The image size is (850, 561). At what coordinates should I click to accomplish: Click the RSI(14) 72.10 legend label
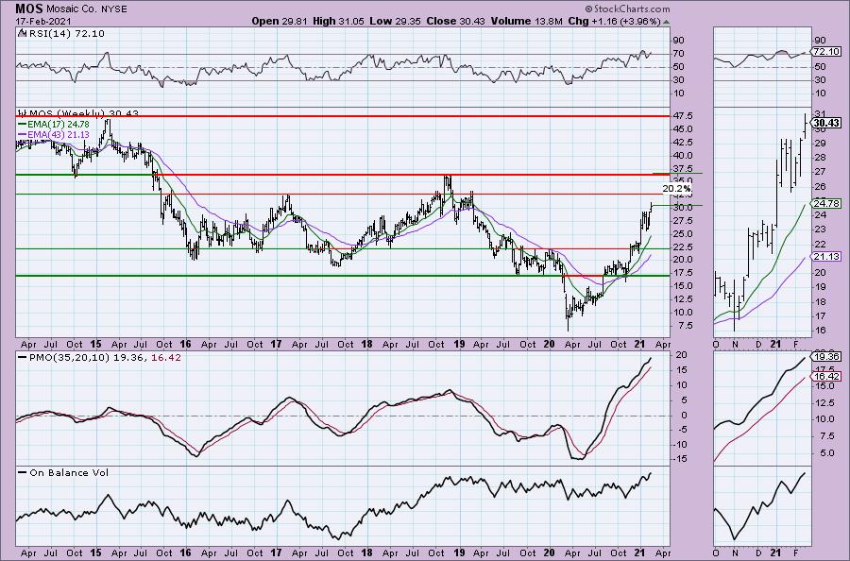(66, 34)
